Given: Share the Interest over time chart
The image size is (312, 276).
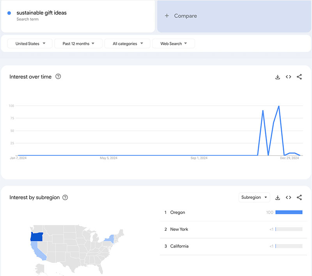Looking at the screenshot, I should point(299,77).
